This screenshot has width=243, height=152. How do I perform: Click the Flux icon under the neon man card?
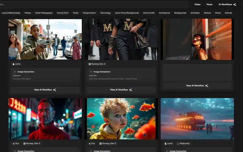pyautogui.click(x=14, y=144)
